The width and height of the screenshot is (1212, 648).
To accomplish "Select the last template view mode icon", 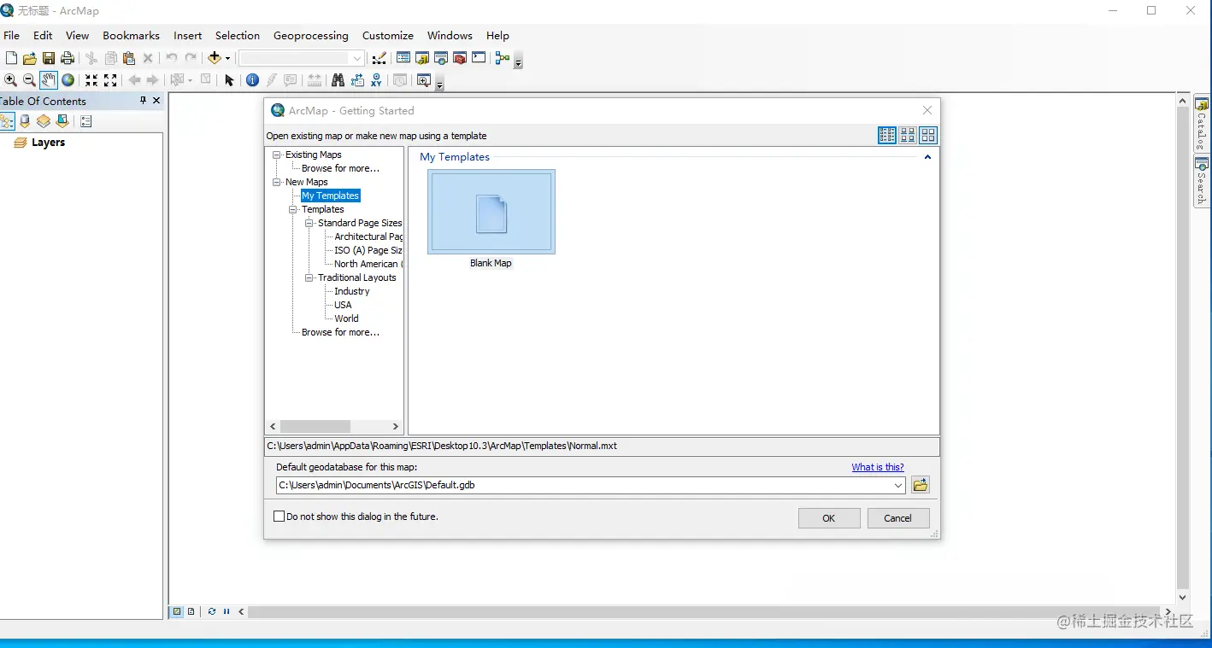I will (x=928, y=135).
